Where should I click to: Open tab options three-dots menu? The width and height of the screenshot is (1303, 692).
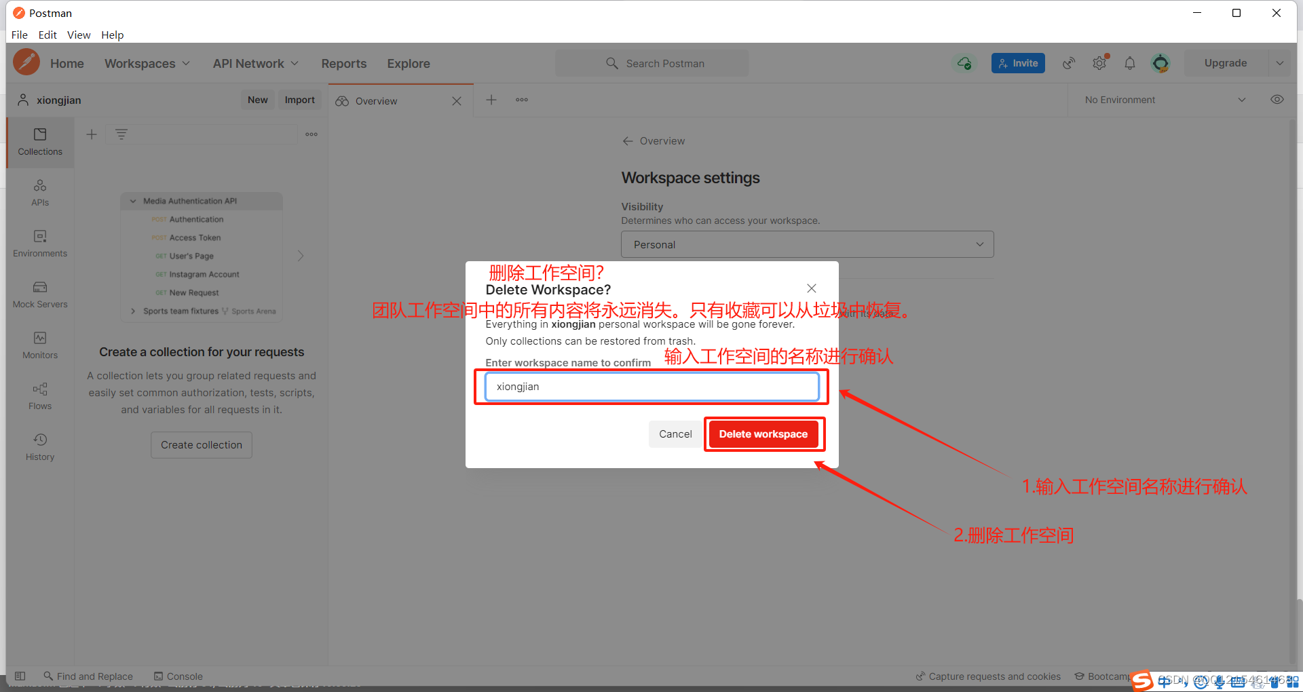(522, 100)
